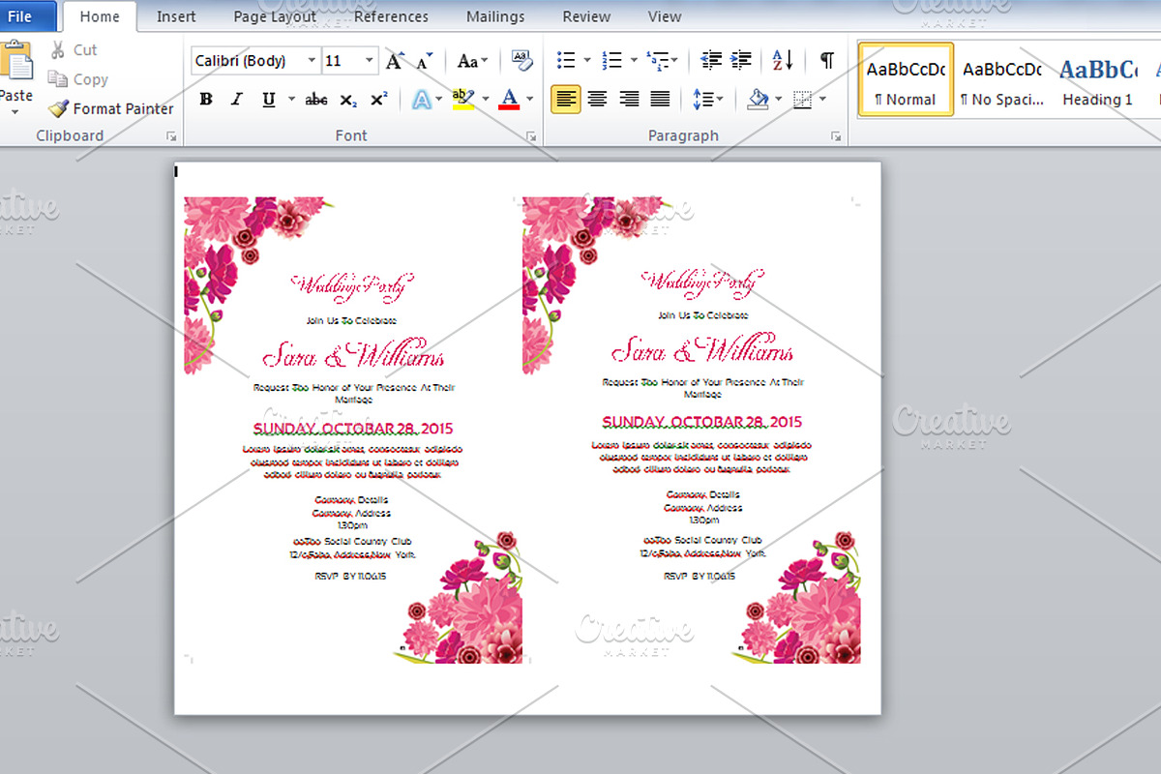Viewport: 1161px width, 774px height.
Task: Open bullets library dropdown arrow
Action: click(587, 61)
